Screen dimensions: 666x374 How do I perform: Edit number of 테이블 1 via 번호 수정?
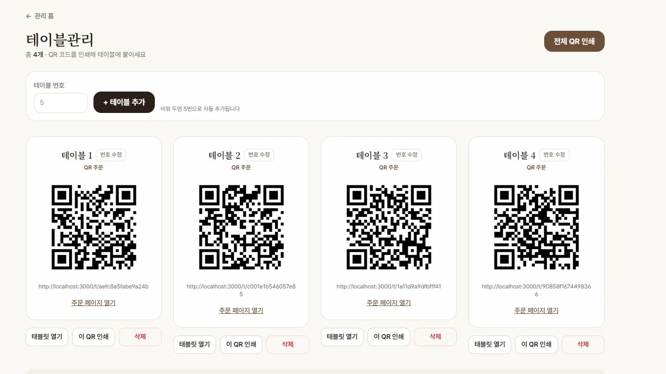[x=111, y=155]
